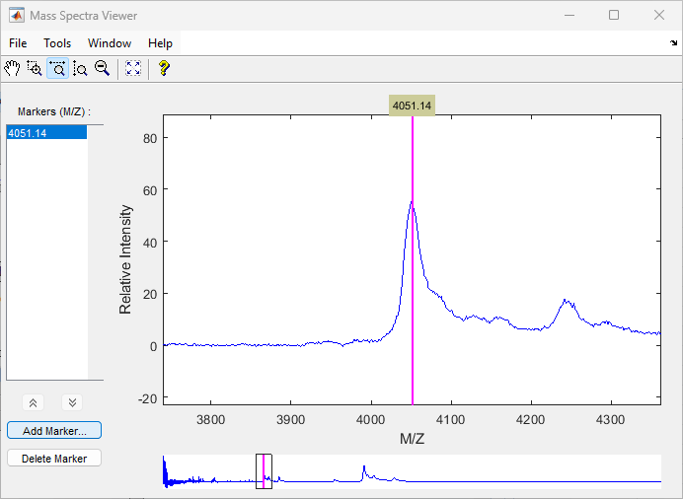The width and height of the screenshot is (683, 499).
Task: Open the Window menu
Action: click(110, 43)
